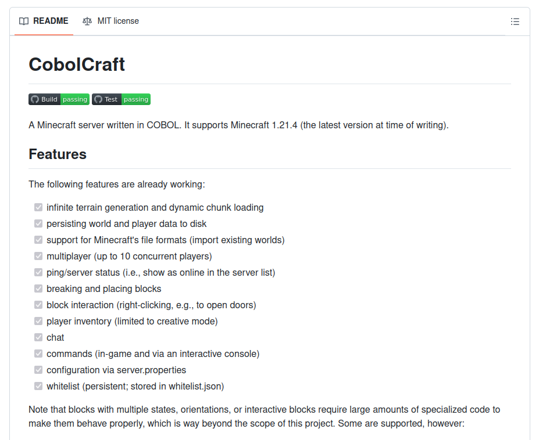
Task: Toggle the player inventory checkbox
Action: pos(38,321)
